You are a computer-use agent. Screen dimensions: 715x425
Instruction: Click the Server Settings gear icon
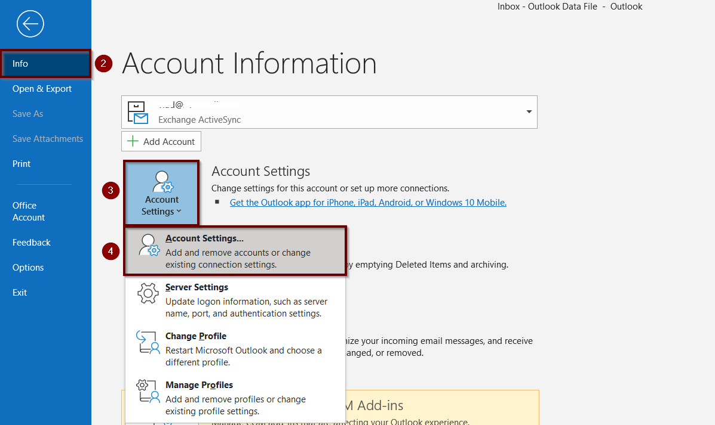coord(148,294)
